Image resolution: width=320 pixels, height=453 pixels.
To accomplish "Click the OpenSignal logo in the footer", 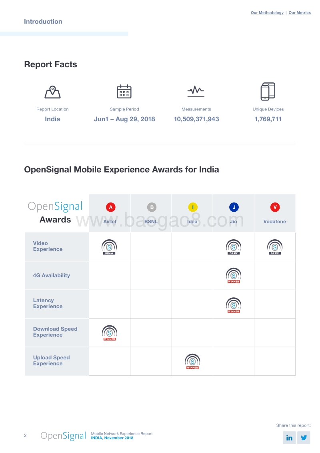I will tap(63, 436).
